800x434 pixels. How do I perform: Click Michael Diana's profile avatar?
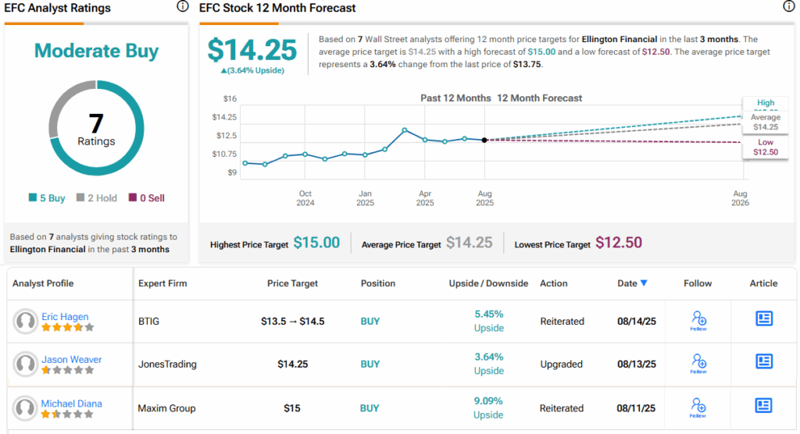click(x=24, y=408)
